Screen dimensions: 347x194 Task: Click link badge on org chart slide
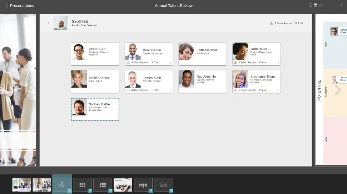(x=70, y=191)
